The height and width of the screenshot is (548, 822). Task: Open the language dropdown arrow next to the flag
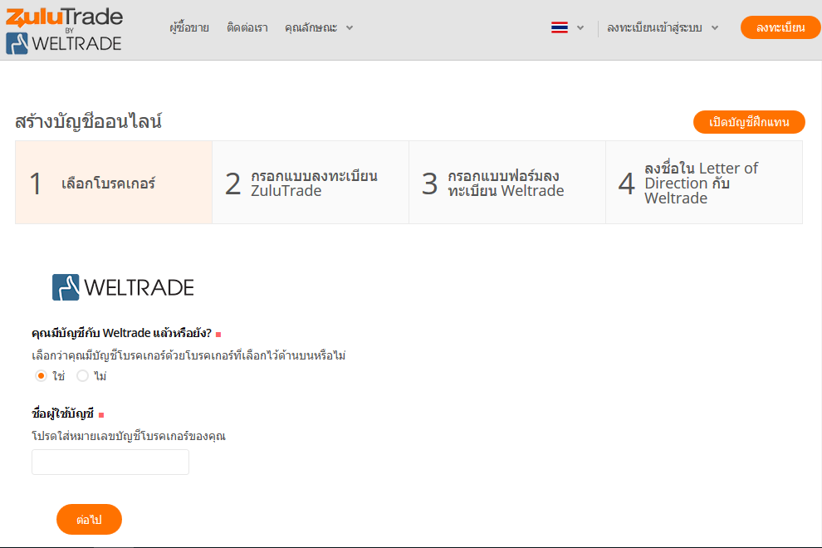point(580,27)
